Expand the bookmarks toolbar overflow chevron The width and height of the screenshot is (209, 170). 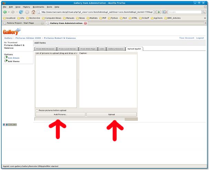tap(205, 17)
